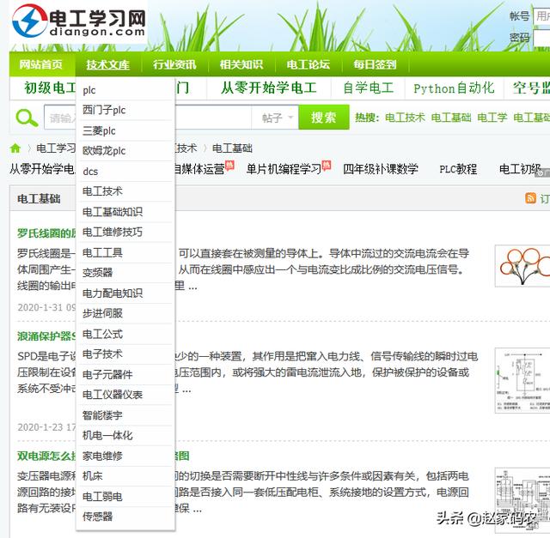The image size is (550, 538).
Task: Select 电工工具 from the dropdown menu
Action: (125, 252)
